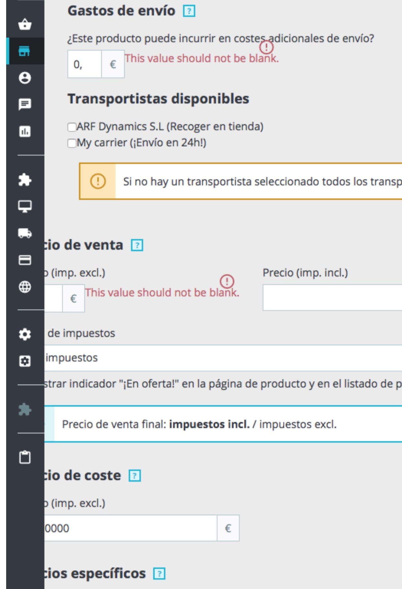Check ARF Dynamics S.L carrier checkbox

(72, 127)
